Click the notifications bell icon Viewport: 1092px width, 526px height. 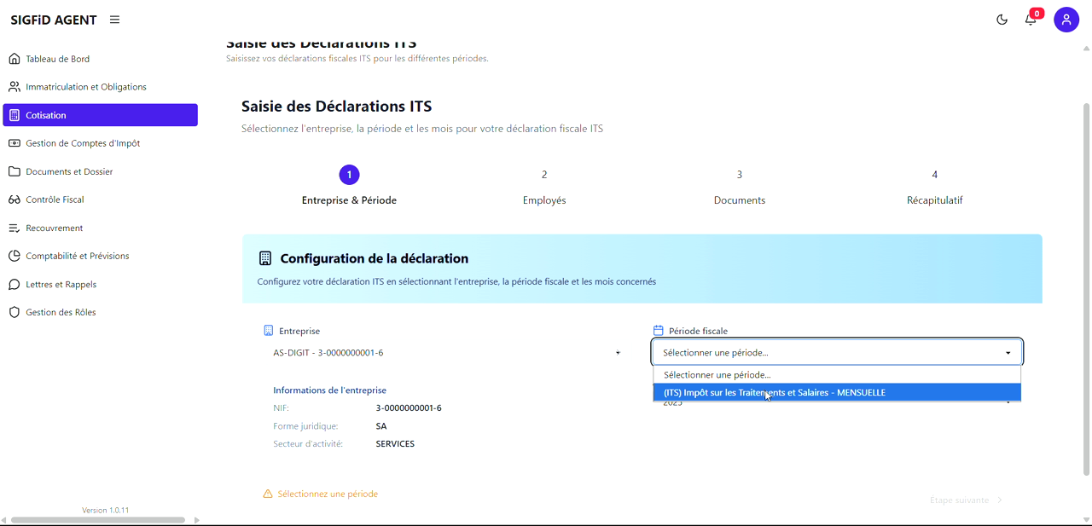tap(1030, 19)
